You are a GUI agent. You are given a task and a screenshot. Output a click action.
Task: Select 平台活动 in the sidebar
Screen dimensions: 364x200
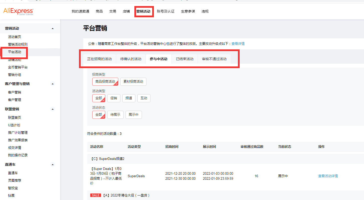tap(15, 52)
